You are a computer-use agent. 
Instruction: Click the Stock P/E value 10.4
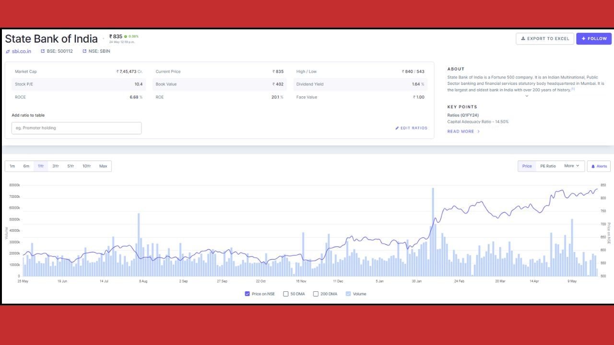[138, 84]
